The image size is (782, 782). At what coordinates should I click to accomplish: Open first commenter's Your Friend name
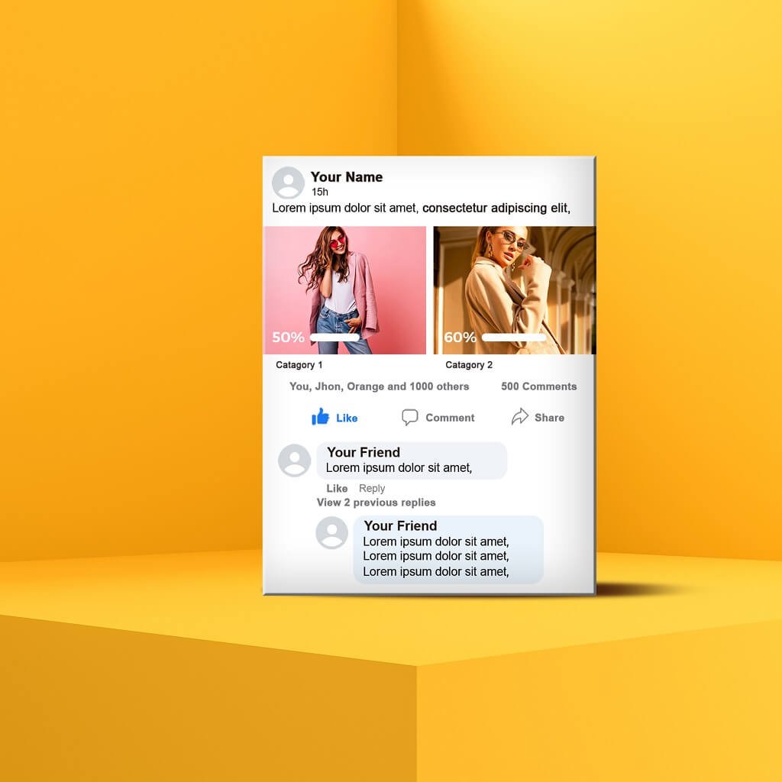pyautogui.click(x=364, y=452)
